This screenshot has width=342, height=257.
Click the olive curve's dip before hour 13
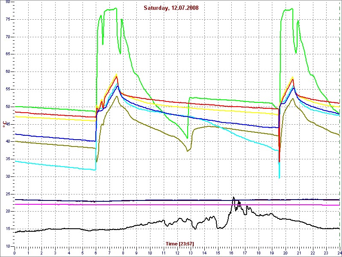[187, 151]
